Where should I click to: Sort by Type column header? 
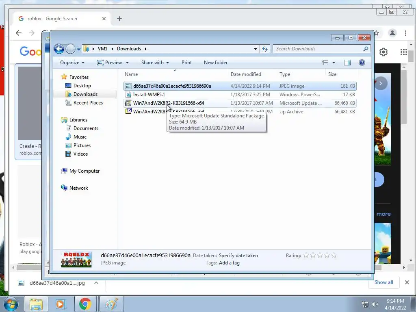click(x=301, y=74)
